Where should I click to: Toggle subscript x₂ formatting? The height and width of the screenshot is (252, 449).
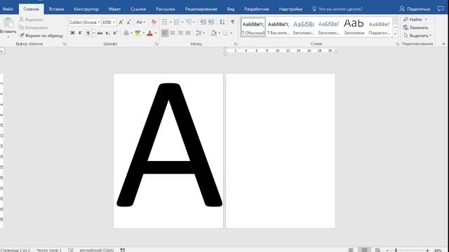tap(107, 33)
